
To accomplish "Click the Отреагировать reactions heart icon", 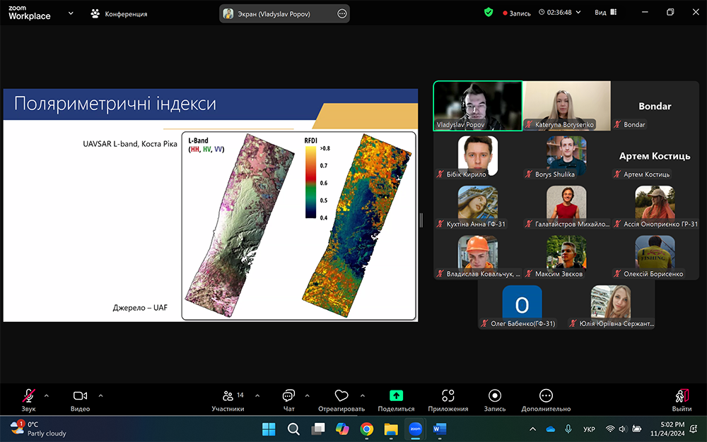I will tap(341, 397).
